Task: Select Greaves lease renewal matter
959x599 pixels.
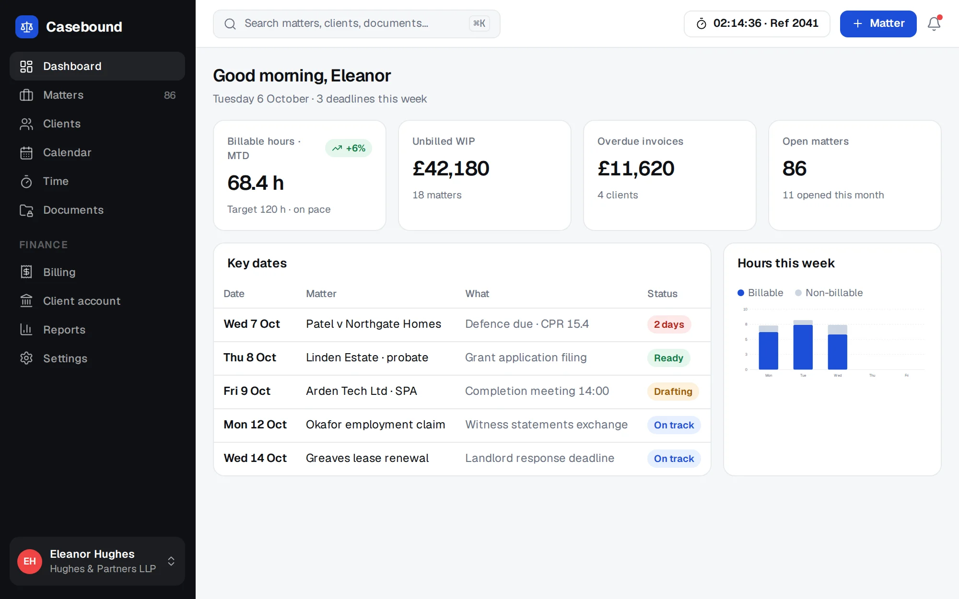Action: point(367,458)
